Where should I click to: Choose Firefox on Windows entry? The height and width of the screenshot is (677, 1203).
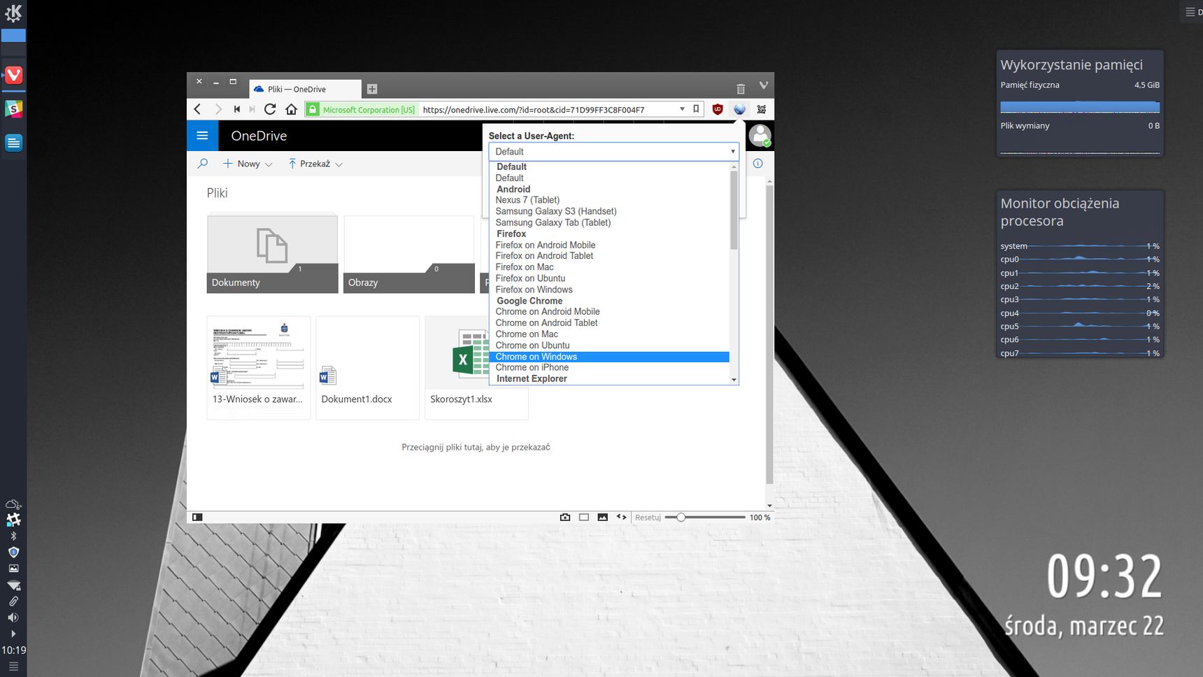tap(534, 290)
